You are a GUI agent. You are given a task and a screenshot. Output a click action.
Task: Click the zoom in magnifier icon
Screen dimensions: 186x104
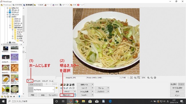pos(148,78)
